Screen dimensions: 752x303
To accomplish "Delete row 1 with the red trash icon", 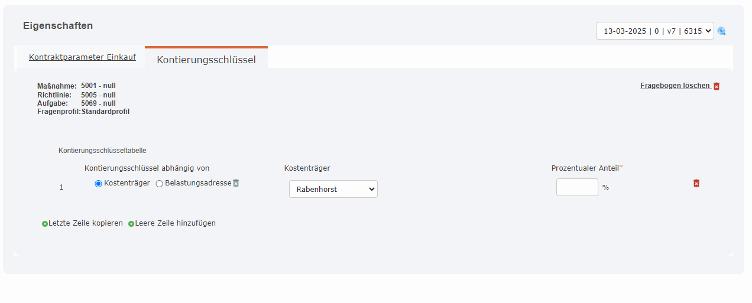I will (x=696, y=184).
